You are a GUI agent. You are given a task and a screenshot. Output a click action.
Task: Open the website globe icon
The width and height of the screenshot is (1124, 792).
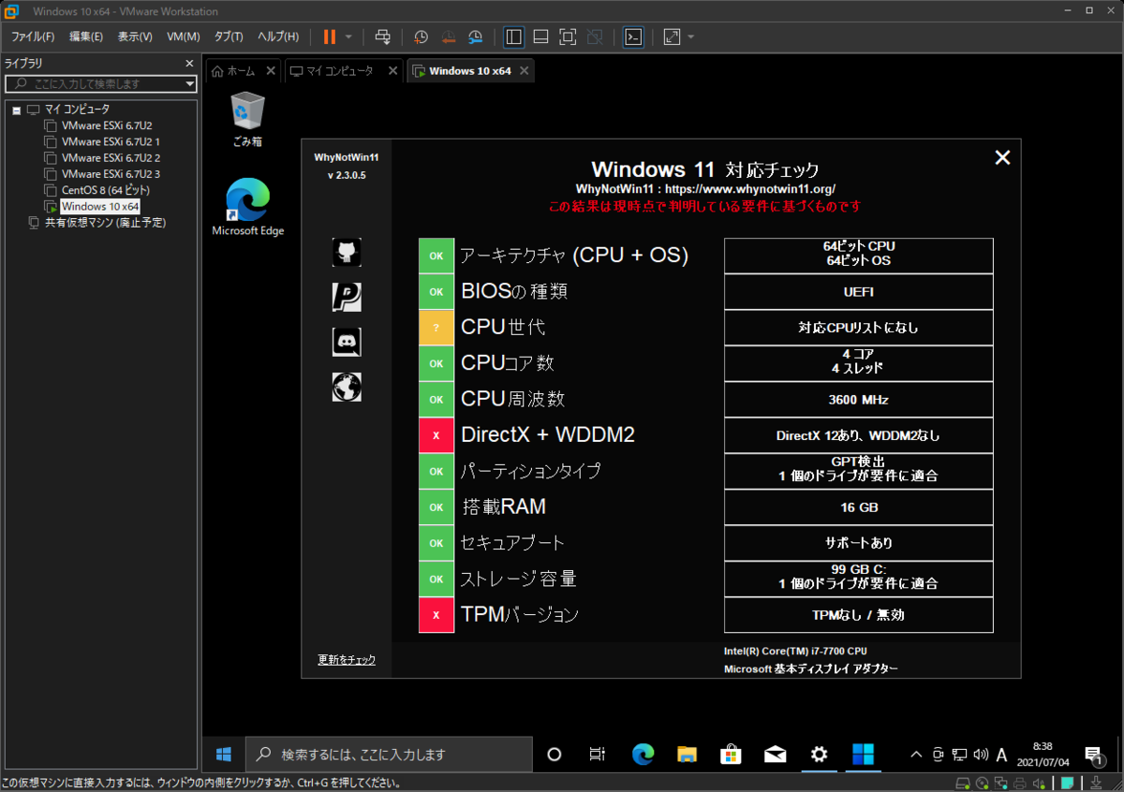point(346,387)
